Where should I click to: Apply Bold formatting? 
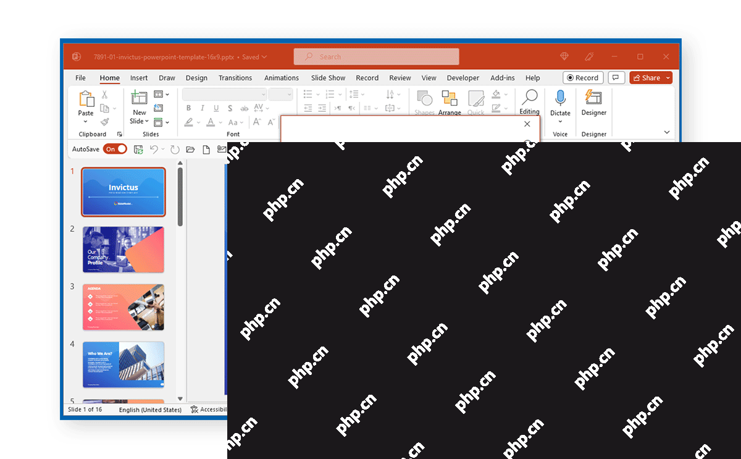point(188,108)
